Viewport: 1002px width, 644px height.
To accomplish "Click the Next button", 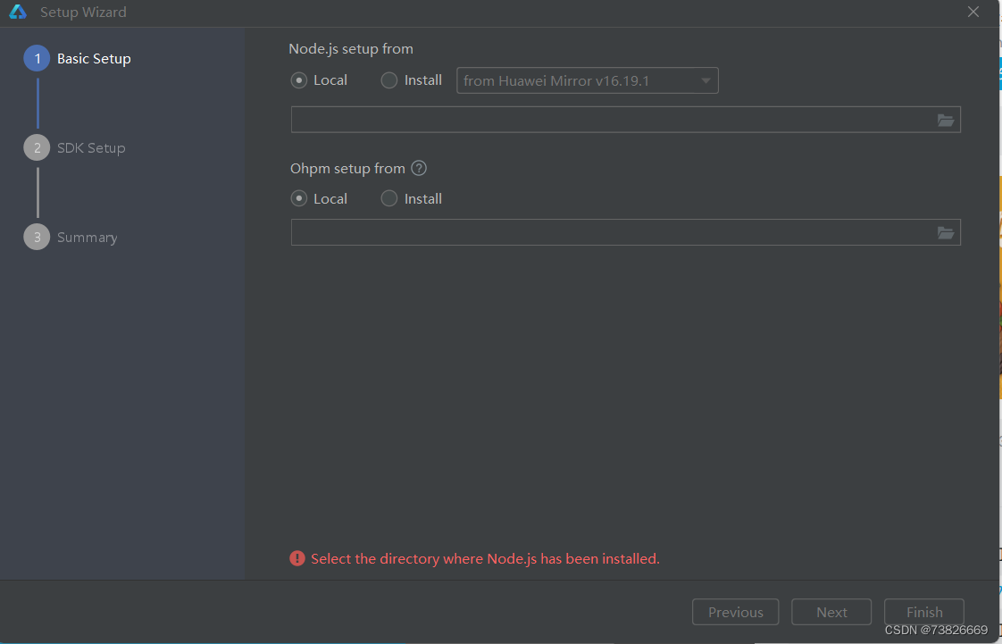I will (x=831, y=612).
